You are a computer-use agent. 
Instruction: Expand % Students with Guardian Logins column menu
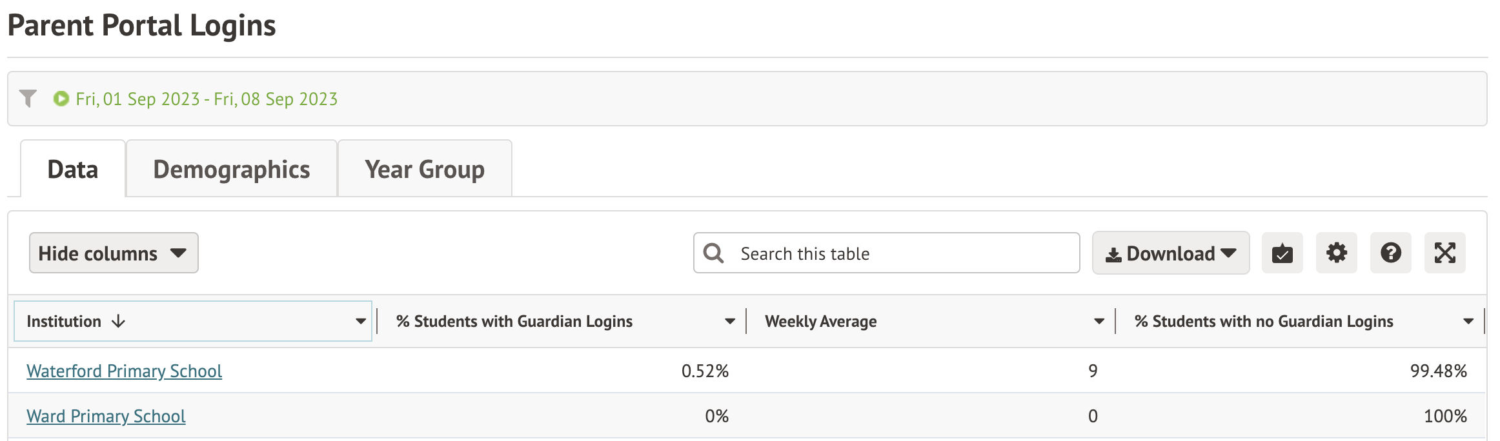[x=729, y=321]
